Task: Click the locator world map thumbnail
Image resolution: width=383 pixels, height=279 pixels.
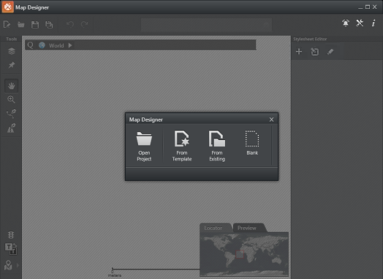Action: coord(244,254)
